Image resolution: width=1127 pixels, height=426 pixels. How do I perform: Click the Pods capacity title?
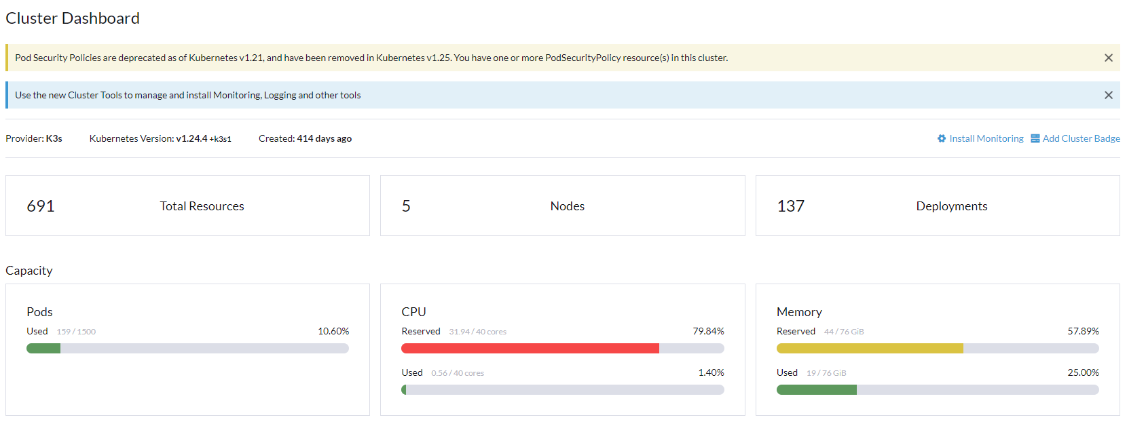[x=39, y=311]
